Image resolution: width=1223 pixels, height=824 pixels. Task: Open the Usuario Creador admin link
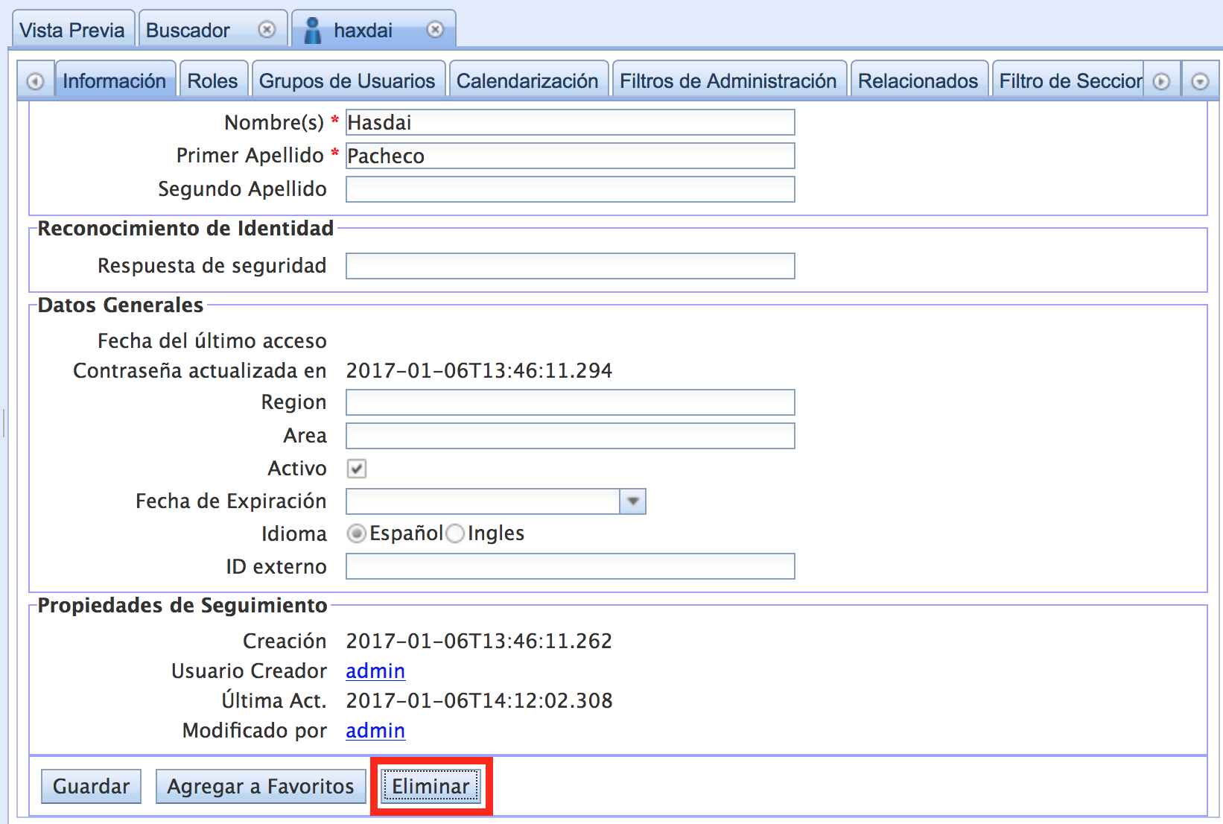click(375, 671)
